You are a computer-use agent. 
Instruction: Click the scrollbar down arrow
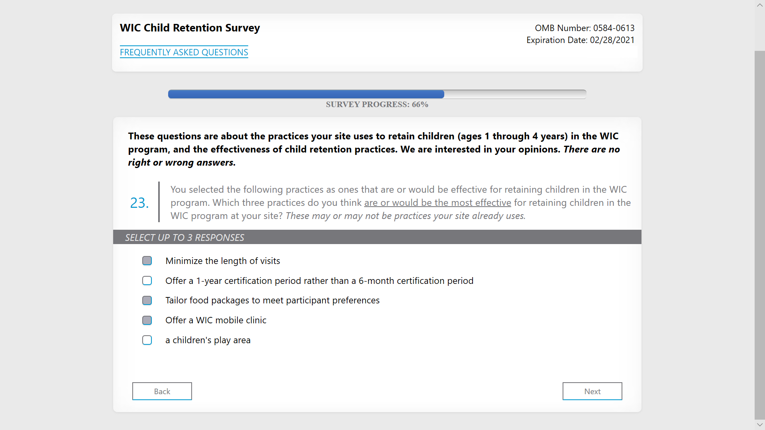coord(759,425)
